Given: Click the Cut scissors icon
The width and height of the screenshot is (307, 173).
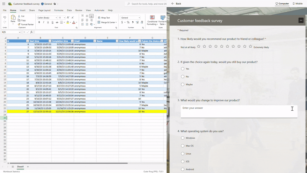Looking at the screenshot, I should click(x=19, y=16).
